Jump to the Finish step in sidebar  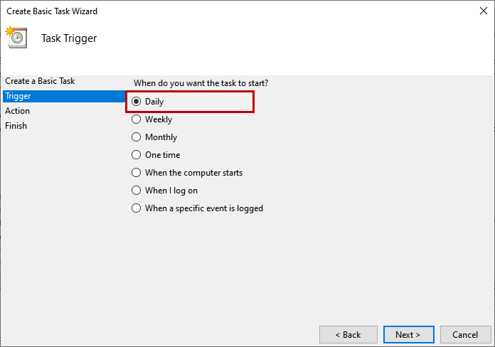pos(16,126)
